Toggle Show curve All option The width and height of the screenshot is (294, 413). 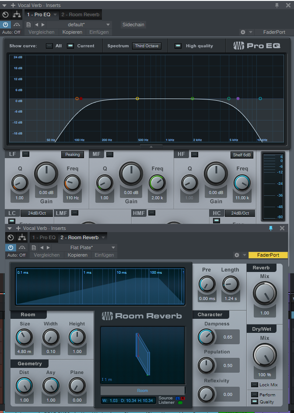(49, 46)
